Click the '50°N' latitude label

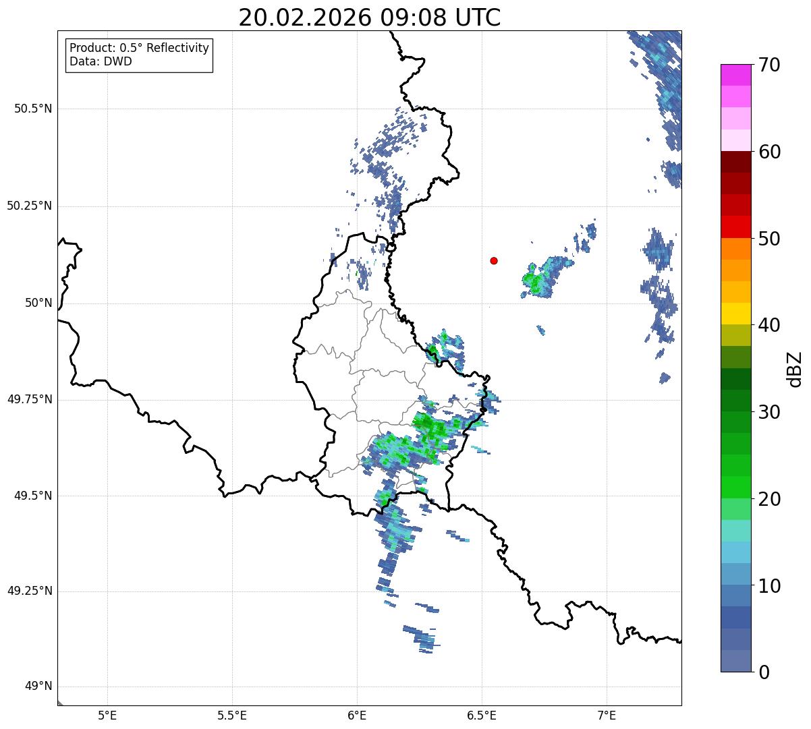click(x=38, y=303)
